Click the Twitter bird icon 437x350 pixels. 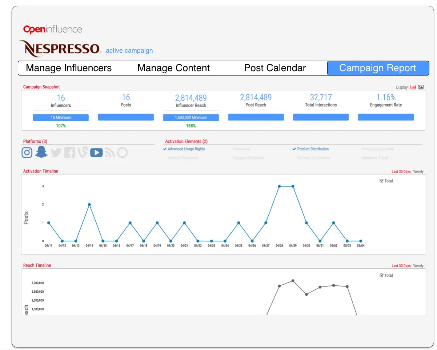click(x=56, y=153)
